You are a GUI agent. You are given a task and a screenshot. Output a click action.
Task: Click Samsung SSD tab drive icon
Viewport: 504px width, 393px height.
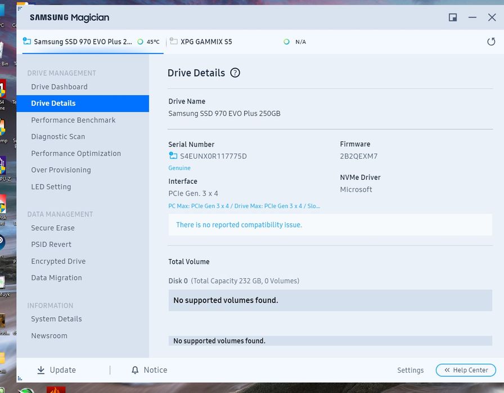point(27,41)
